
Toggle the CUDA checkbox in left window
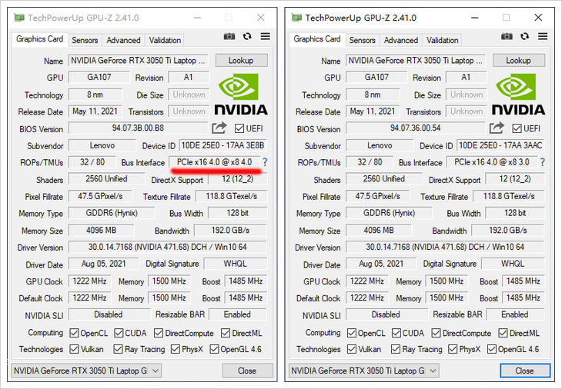(119, 333)
